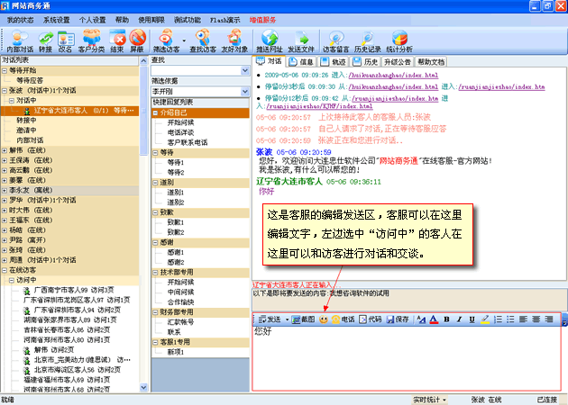Open the 查找 search dropdown
The image size is (568, 405).
[245, 70]
